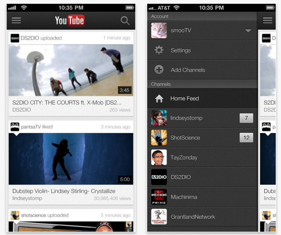
Task: Open ShotScience channel entry
Action: 202,138
